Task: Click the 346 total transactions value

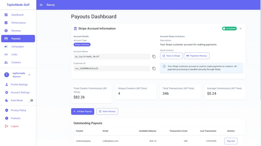Action: (166, 93)
